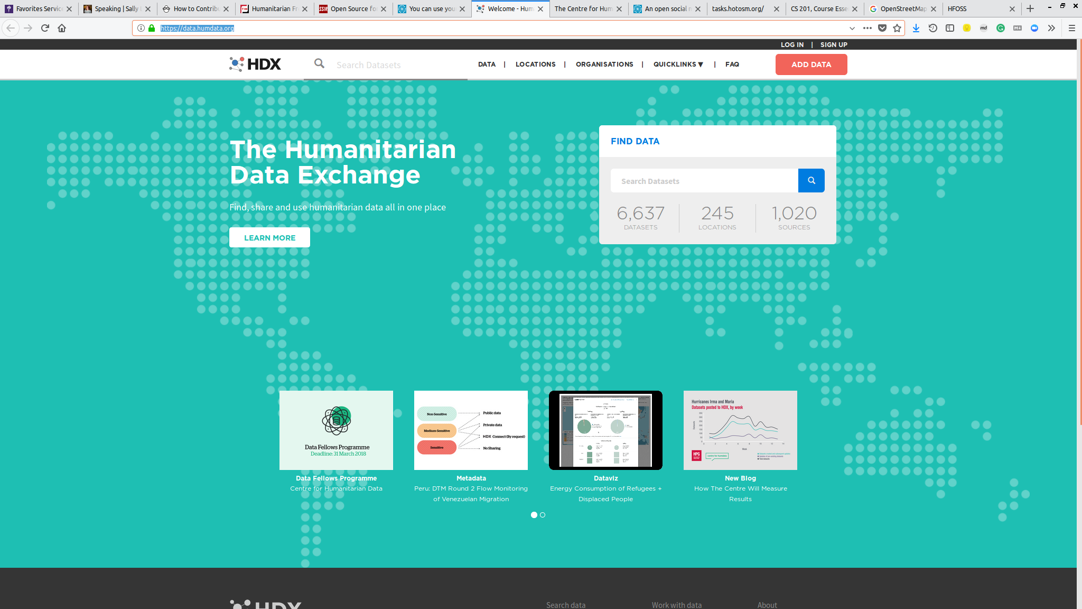
Task: Open the ORGANISATIONS menu item
Action: 604,64
